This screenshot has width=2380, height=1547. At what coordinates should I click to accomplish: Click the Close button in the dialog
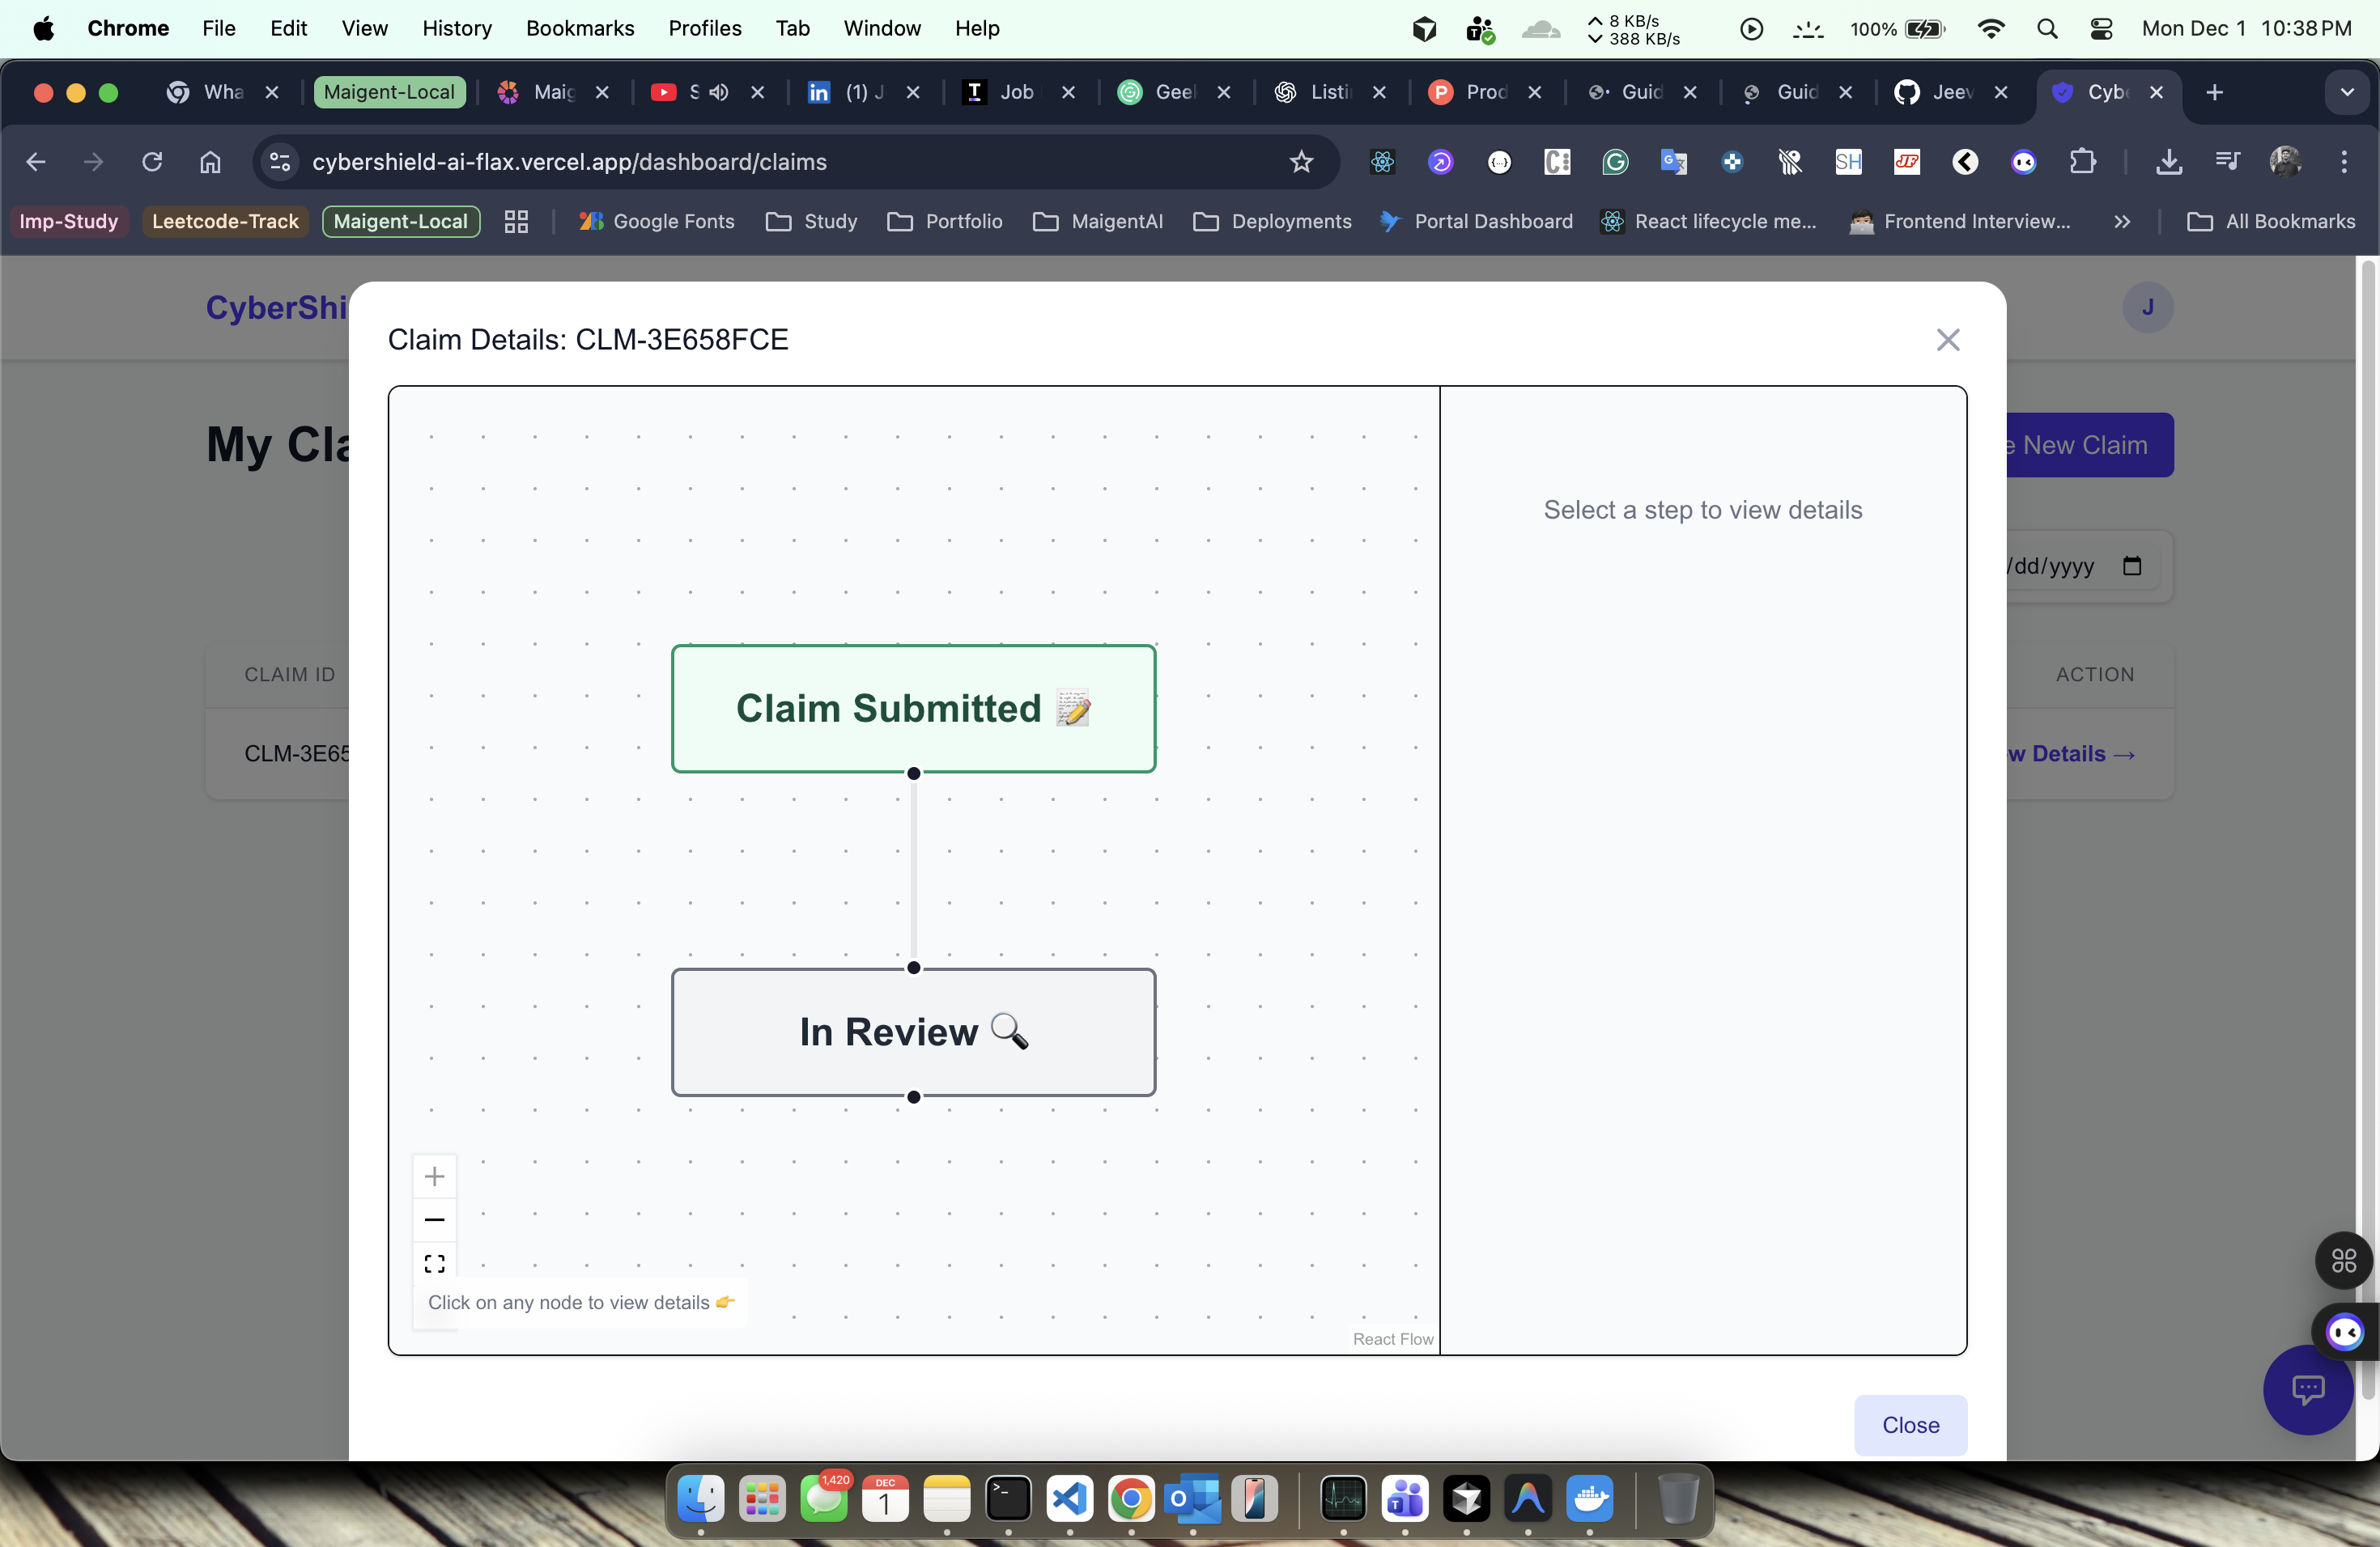pos(1909,1425)
